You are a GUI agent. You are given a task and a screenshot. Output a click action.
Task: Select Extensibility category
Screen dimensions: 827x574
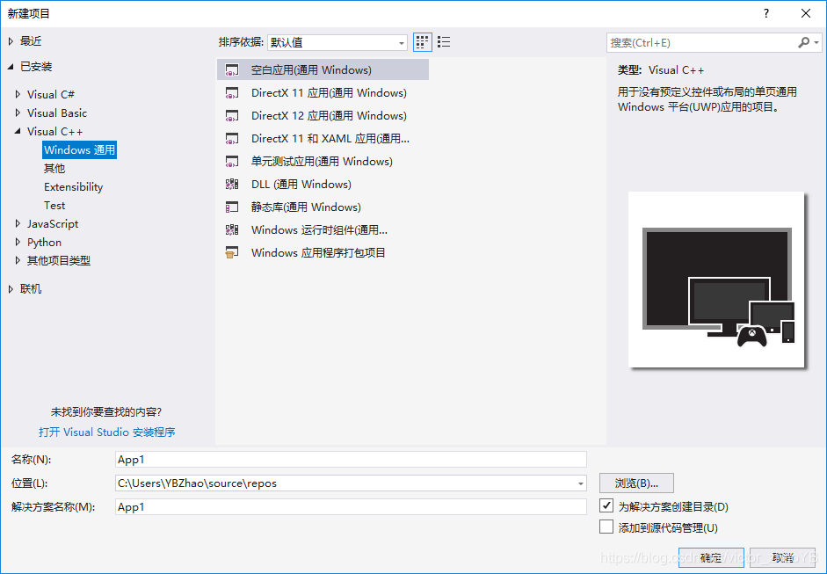73,186
